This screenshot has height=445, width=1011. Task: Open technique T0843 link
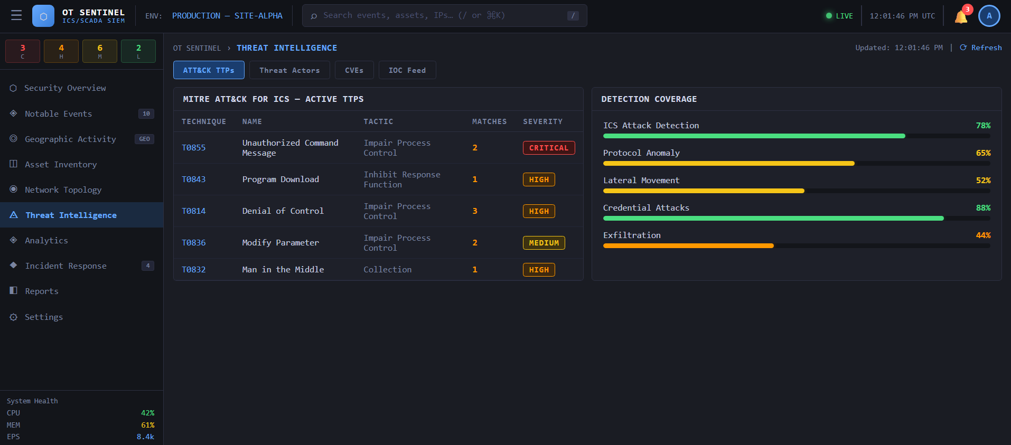194,179
